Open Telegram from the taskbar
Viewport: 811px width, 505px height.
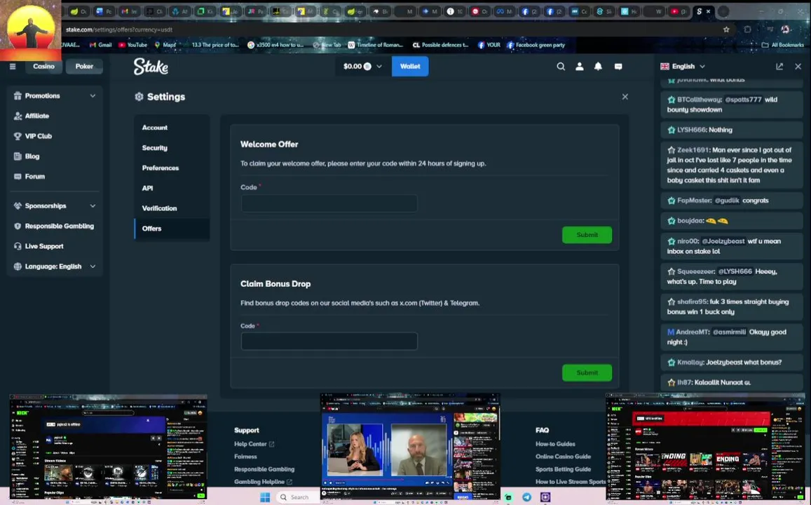[526, 497]
